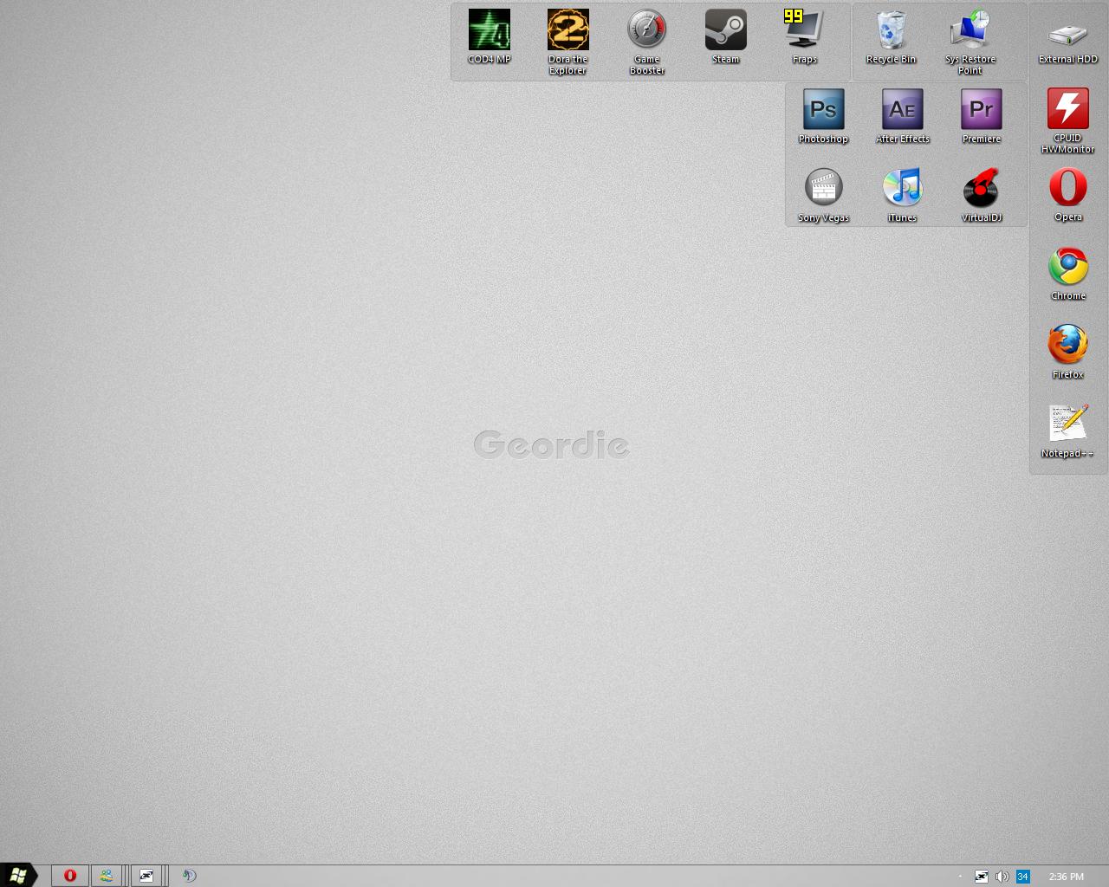
Task: Click the round arrow icon in taskbar
Action: pos(189,876)
